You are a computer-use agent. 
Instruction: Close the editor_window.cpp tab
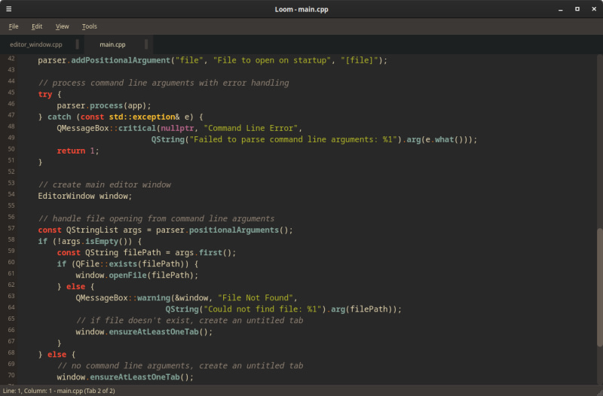[x=78, y=44]
